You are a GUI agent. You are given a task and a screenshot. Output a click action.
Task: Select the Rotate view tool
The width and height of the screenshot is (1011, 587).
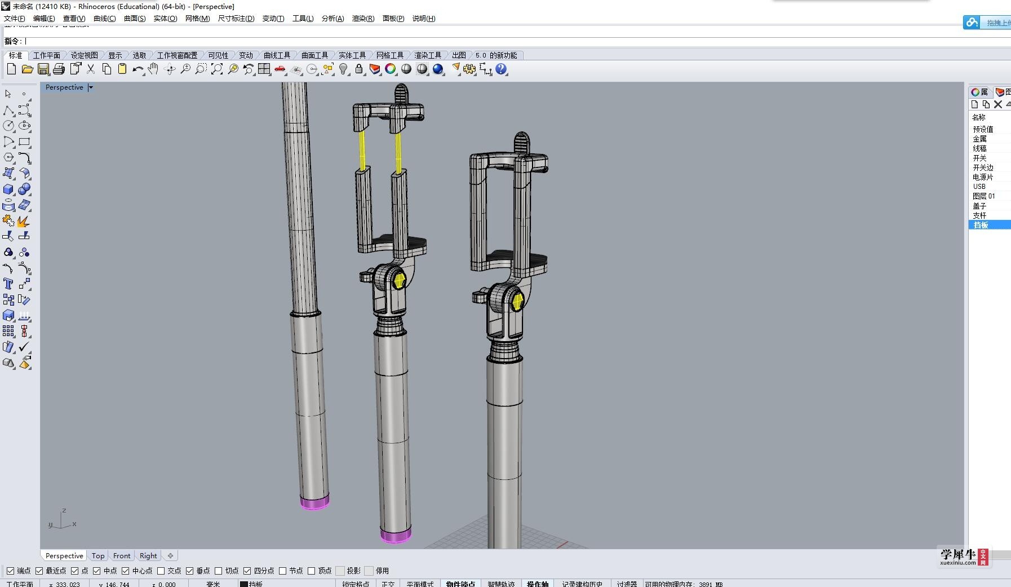click(170, 69)
